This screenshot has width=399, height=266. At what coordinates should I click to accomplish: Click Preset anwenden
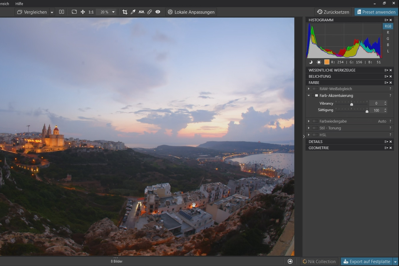(376, 12)
